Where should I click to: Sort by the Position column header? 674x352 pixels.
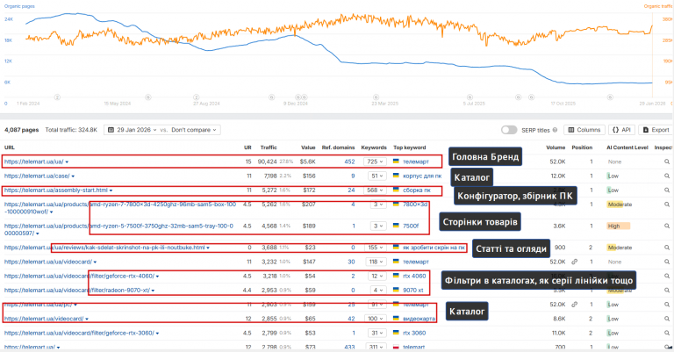click(x=582, y=147)
